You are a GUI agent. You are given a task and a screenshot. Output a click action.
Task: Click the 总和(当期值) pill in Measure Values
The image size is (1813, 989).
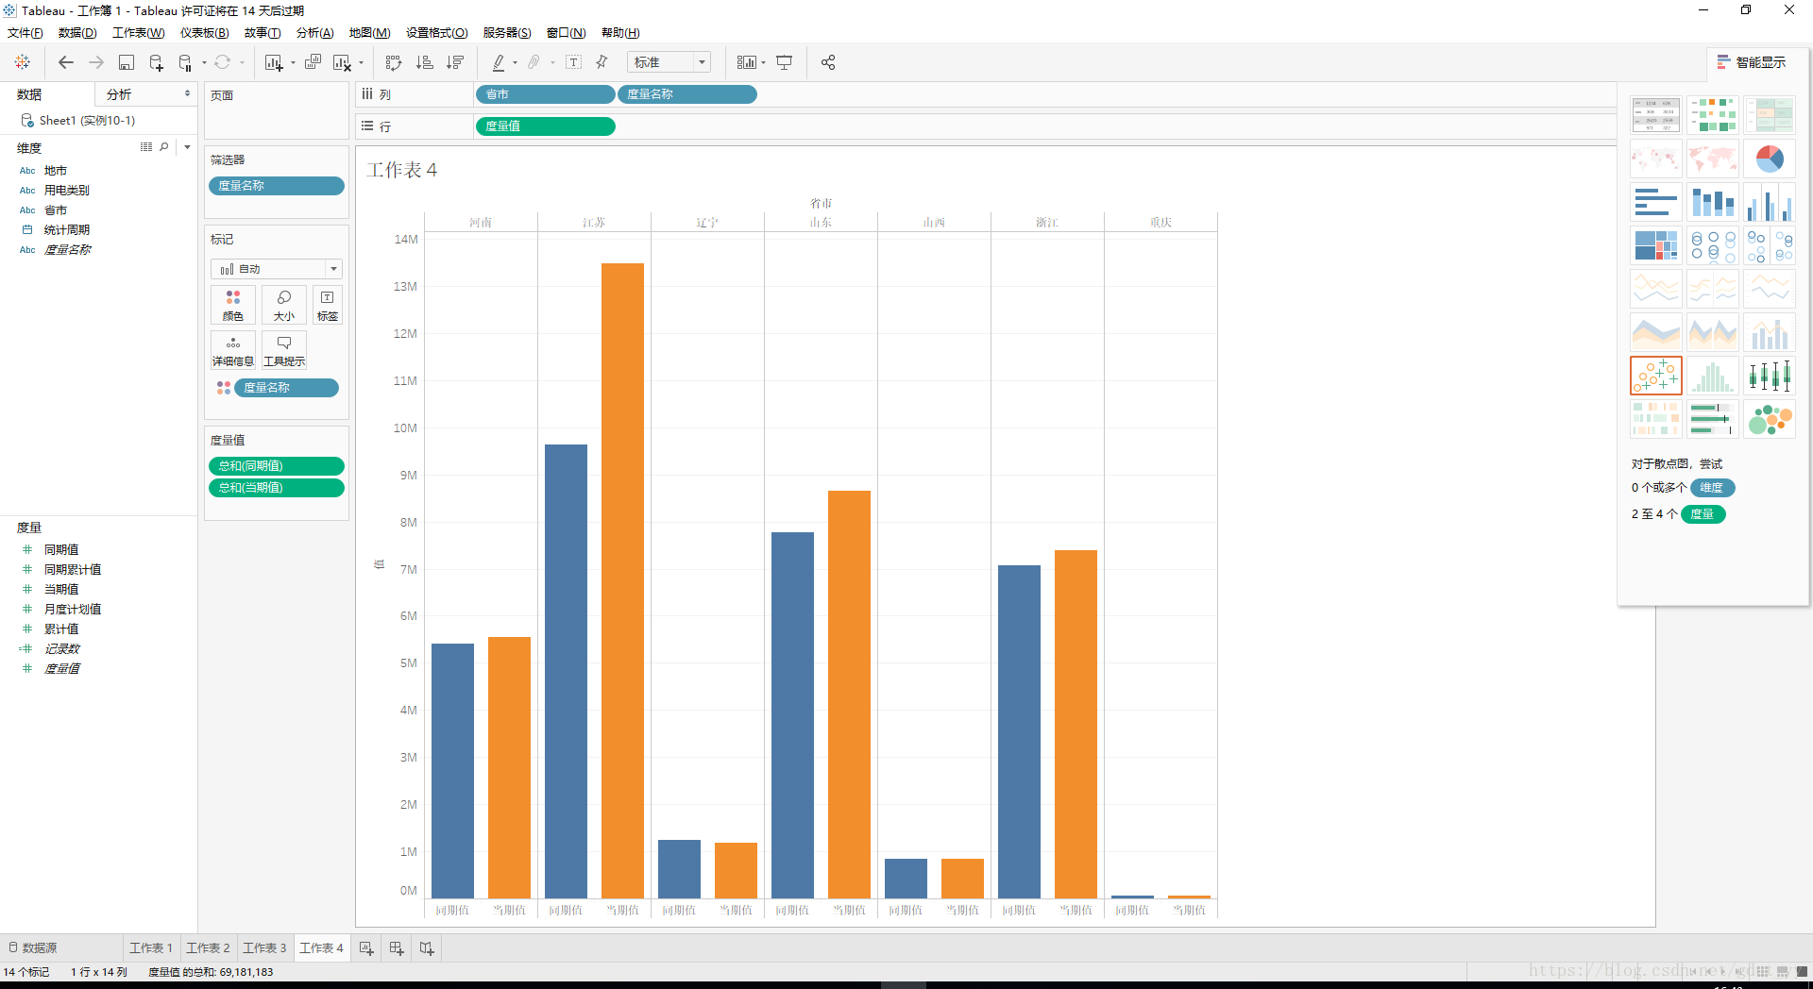[x=277, y=488]
